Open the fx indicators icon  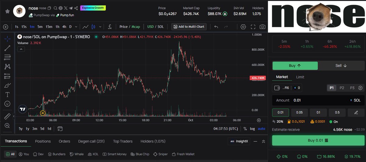[110, 27]
